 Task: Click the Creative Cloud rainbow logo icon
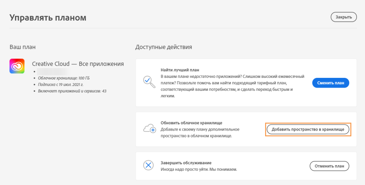pyautogui.click(x=17, y=66)
